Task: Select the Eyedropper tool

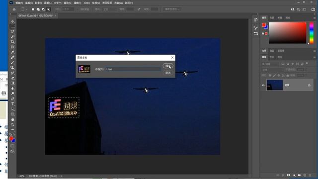Action: pos(12,52)
